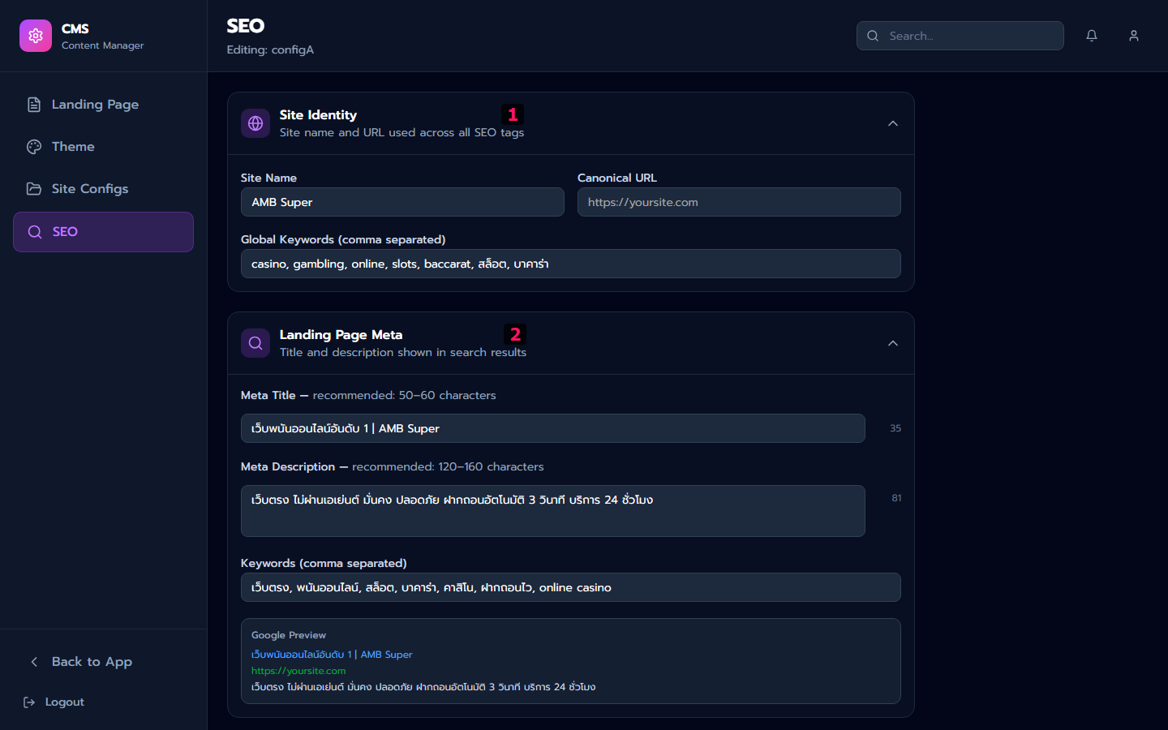Click the Logout arrow icon
This screenshot has height=730, width=1168.
click(29, 702)
